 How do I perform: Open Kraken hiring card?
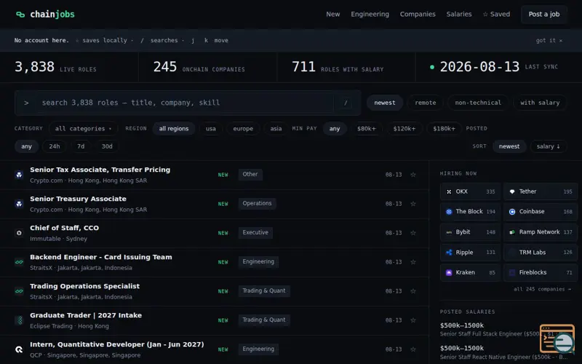point(470,272)
